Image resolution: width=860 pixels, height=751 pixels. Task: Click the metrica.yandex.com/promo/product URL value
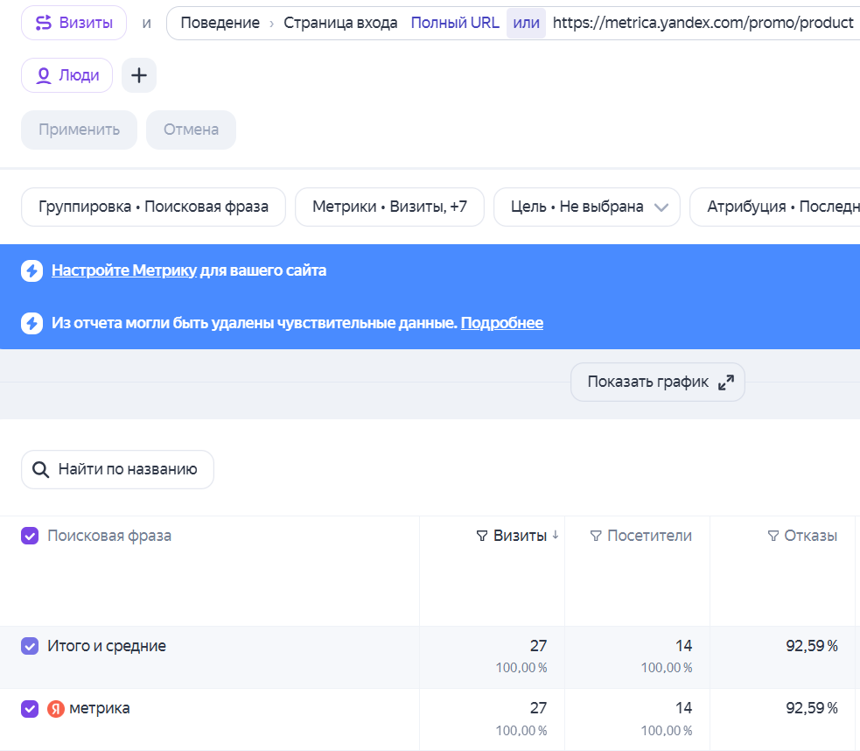click(703, 23)
